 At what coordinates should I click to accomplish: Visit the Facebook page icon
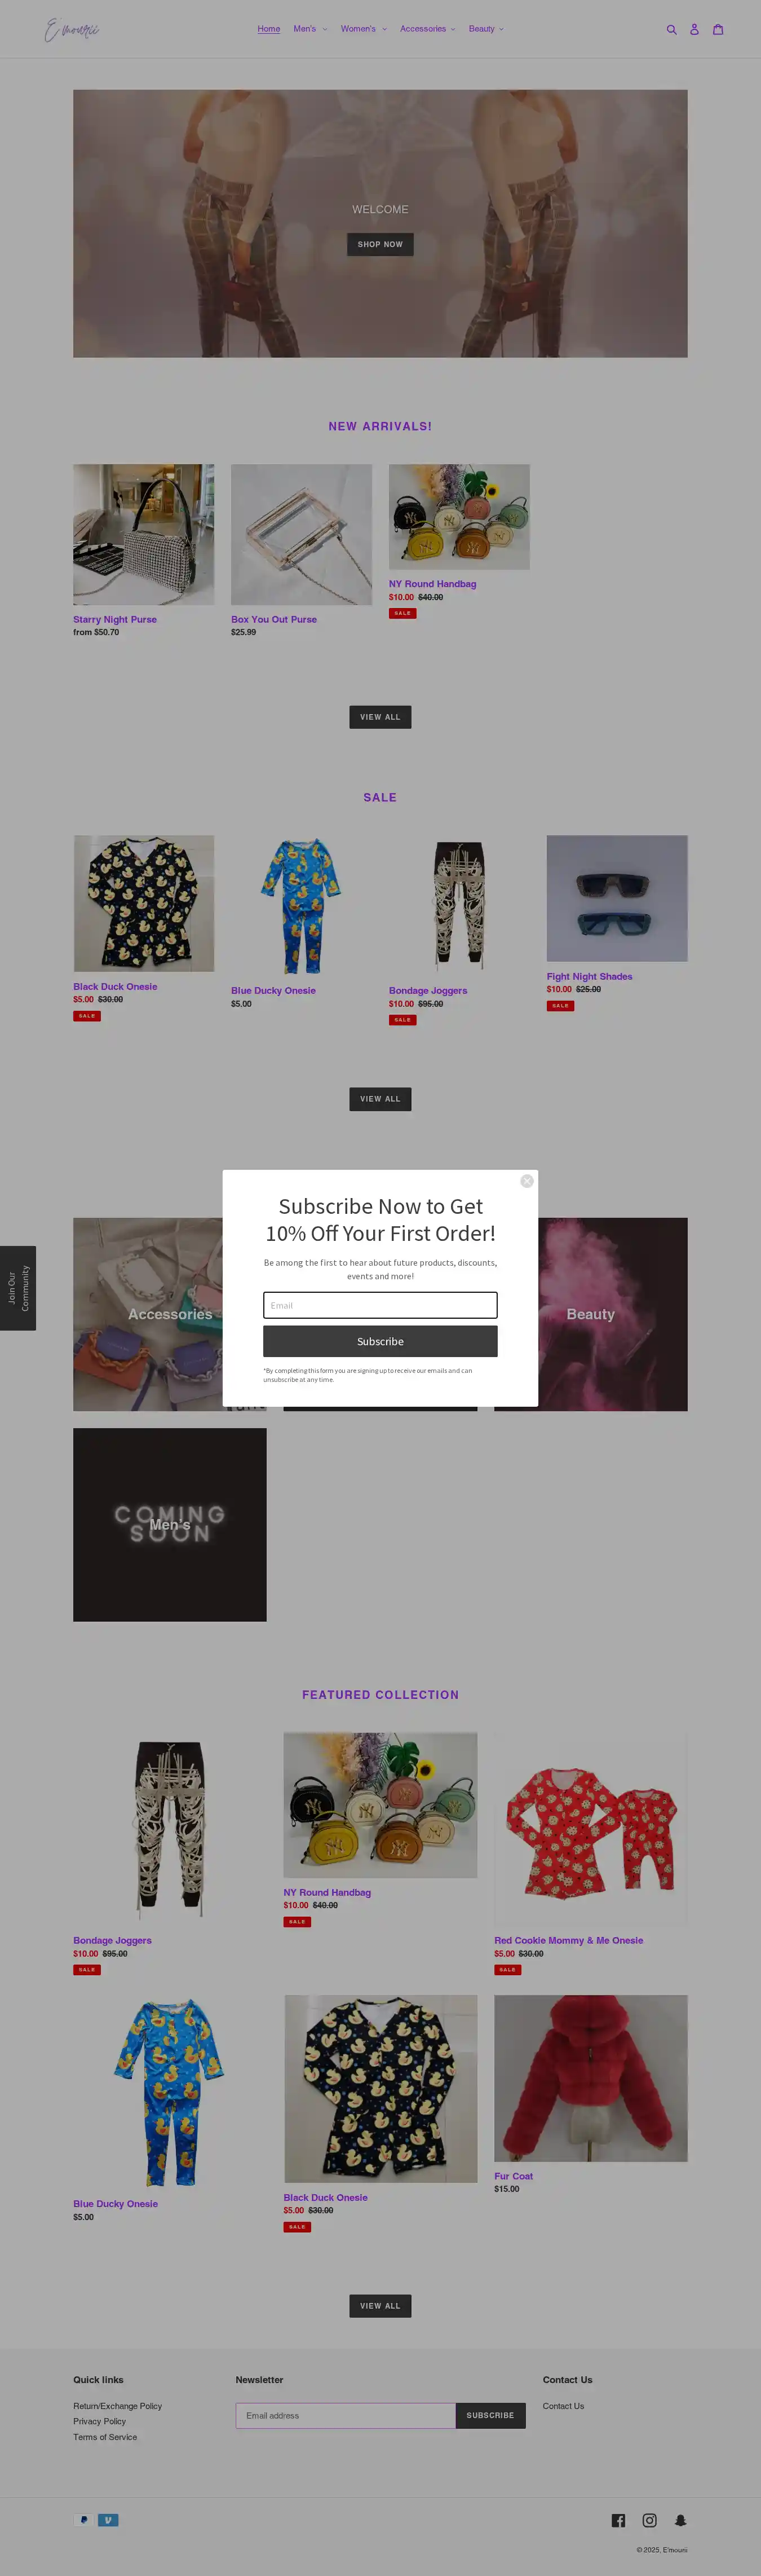(618, 2520)
